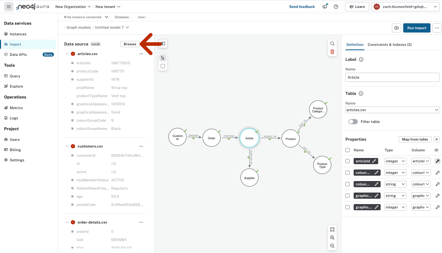The height and width of the screenshot is (253, 442).
Task: Click the red trash delete icon
Action: (332, 52)
